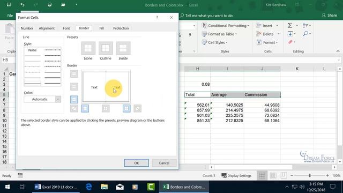This screenshot has width=343, height=193.
Task: Select the None border preset
Action: (x=88, y=48)
